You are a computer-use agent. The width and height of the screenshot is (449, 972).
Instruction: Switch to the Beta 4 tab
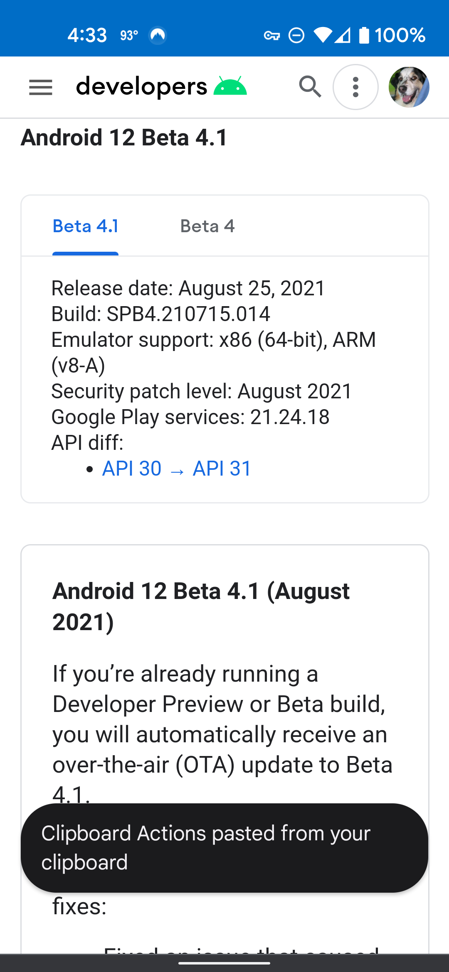(207, 226)
